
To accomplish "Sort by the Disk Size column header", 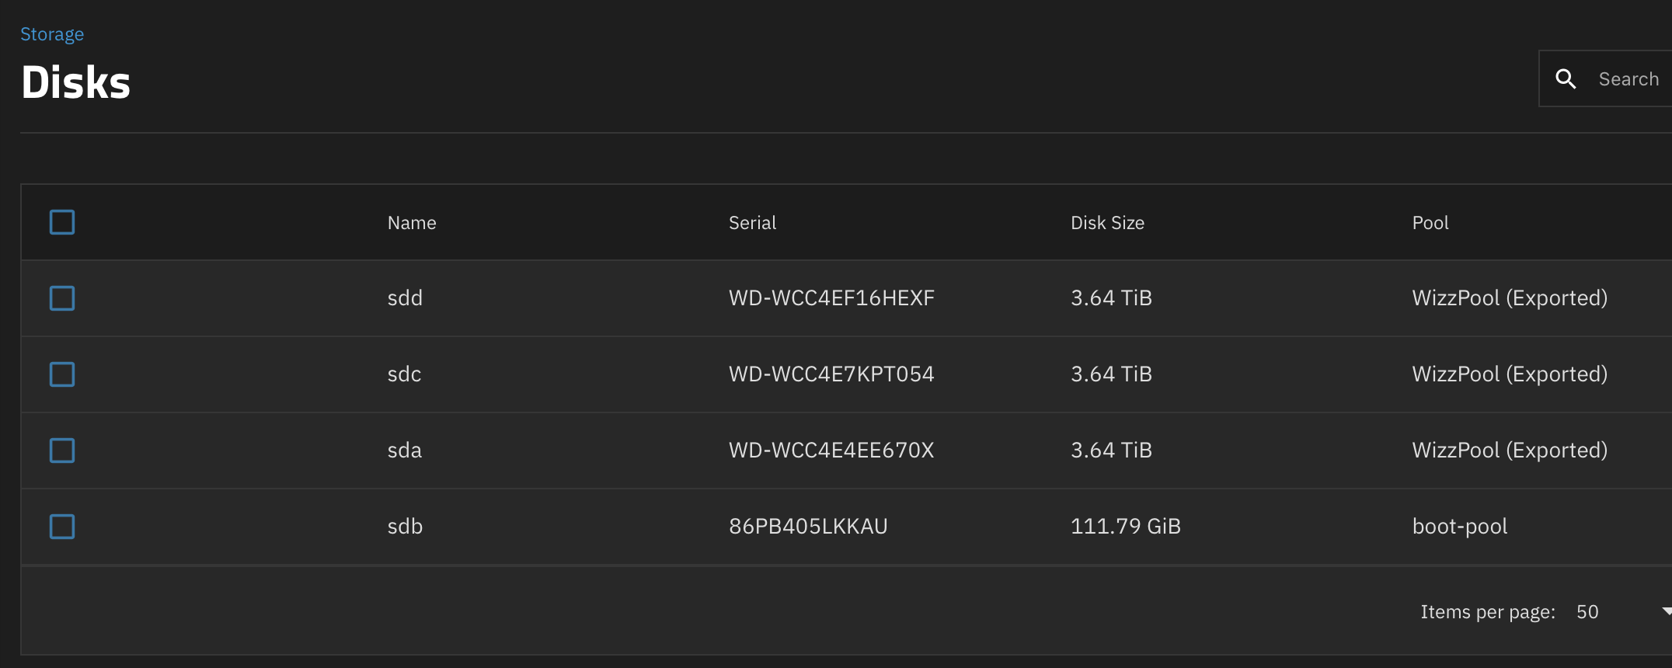I will point(1107,223).
